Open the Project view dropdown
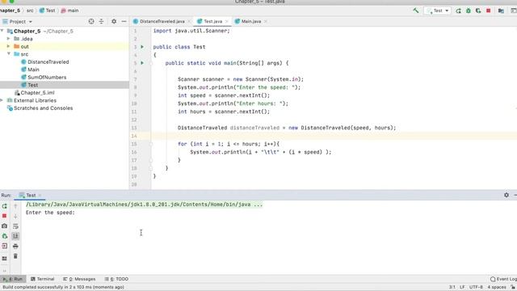This screenshot has height=291, width=517. tap(18, 22)
